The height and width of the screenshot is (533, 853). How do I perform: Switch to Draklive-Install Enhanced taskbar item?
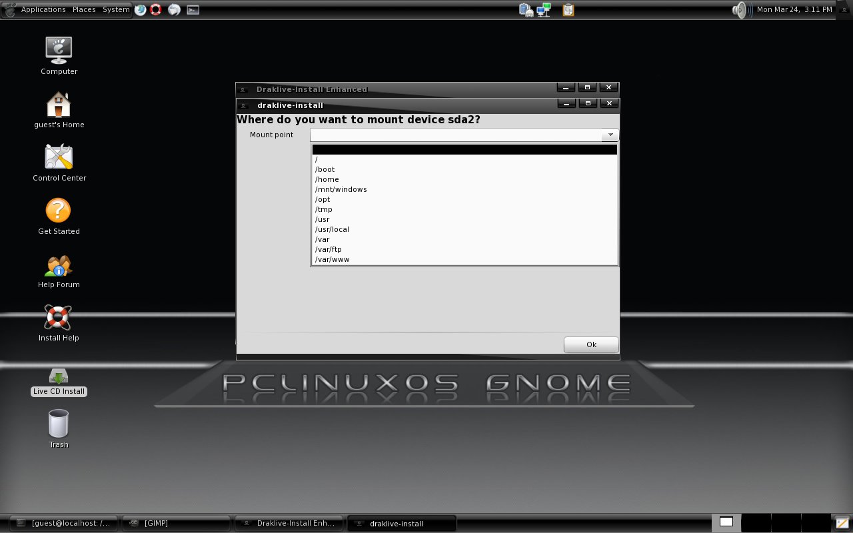point(289,523)
